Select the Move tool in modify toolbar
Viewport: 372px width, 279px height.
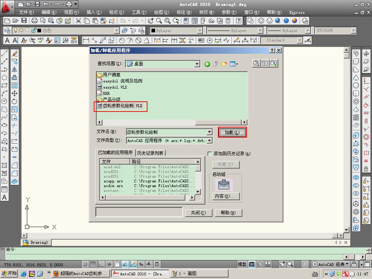click(x=15, y=93)
